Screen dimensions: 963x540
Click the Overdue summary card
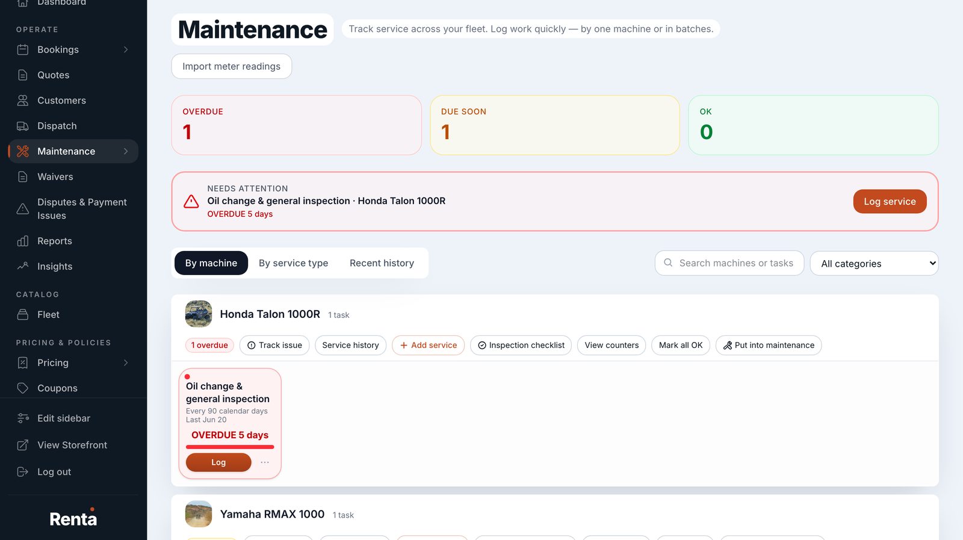tap(296, 125)
